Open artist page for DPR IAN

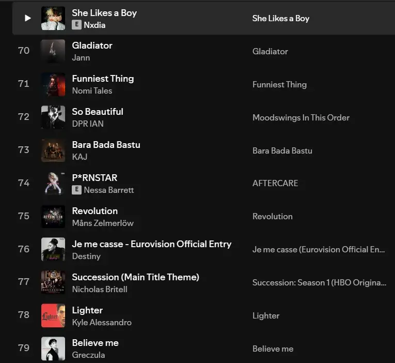pos(88,124)
